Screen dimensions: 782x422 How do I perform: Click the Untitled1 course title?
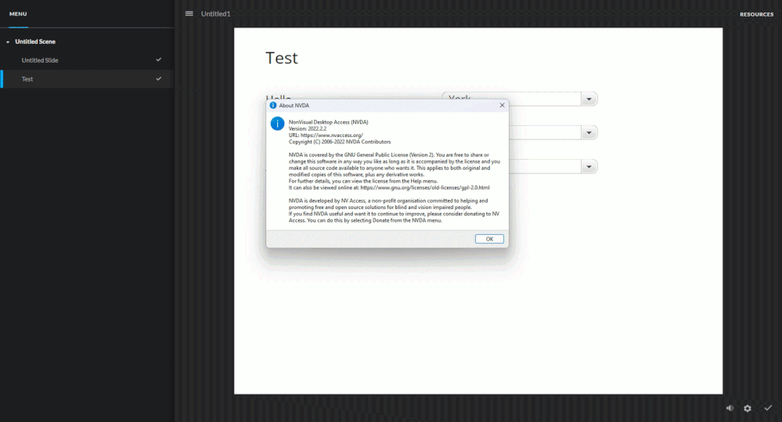point(215,14)
